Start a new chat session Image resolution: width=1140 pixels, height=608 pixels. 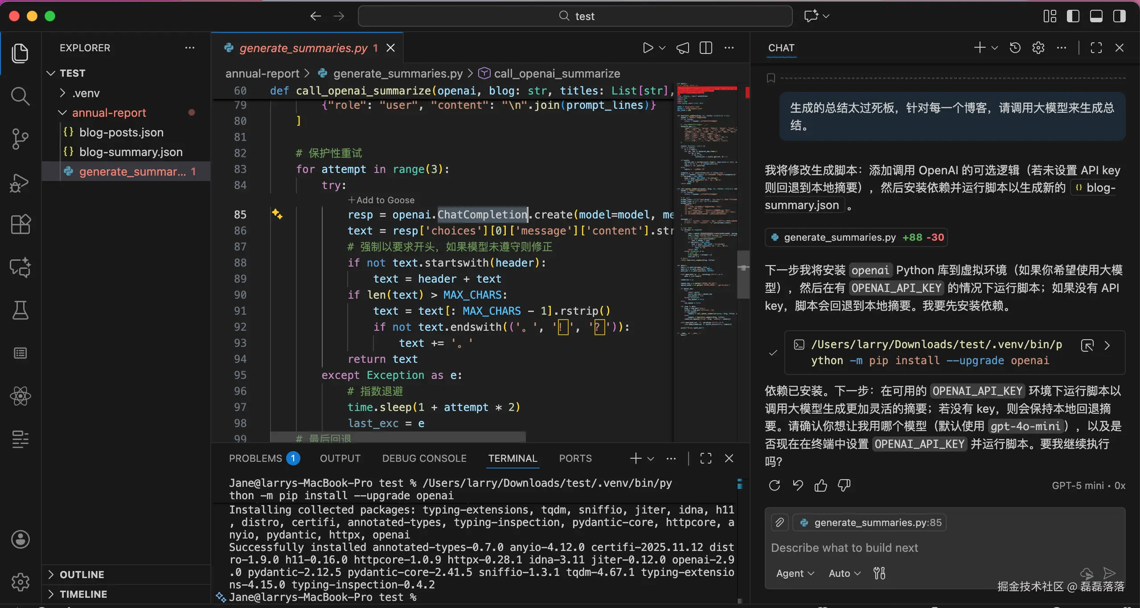(x=979, y=47)
